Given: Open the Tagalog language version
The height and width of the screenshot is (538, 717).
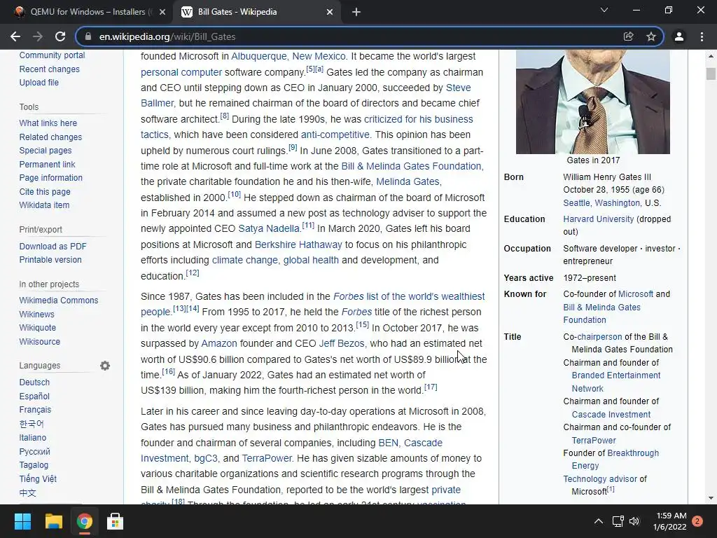Looking at the screenshot, I should point(34,465).
